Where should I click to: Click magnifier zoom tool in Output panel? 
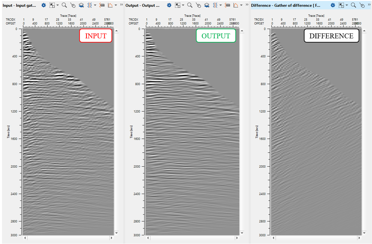[x=190, y=5]
